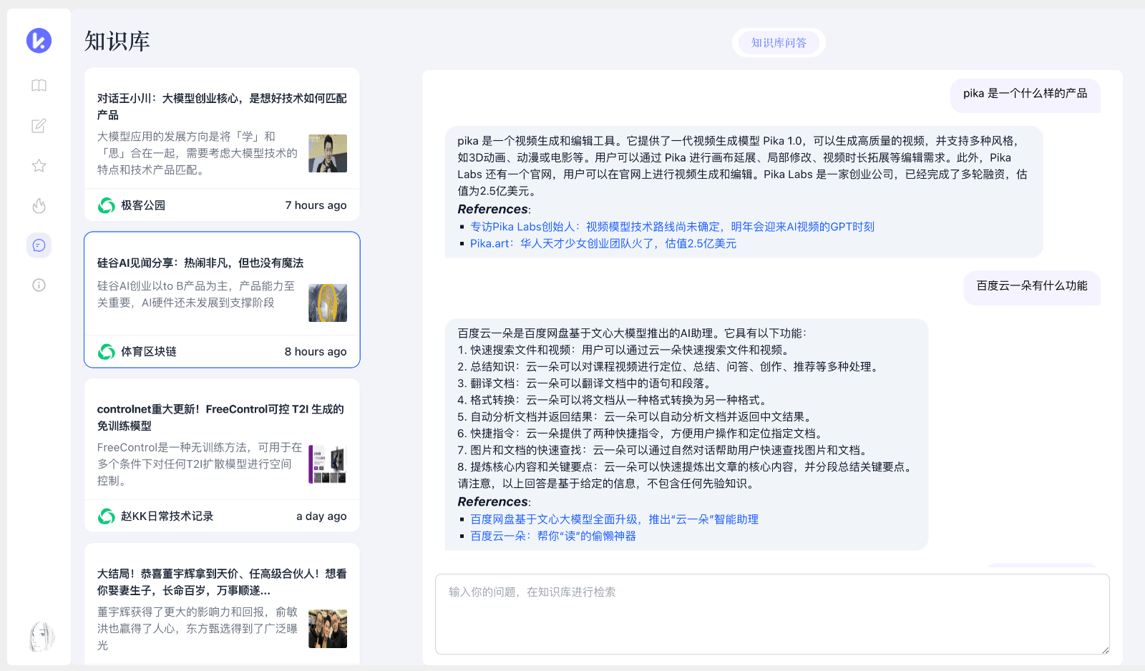Switch to the 知识库问答 tab
1145x671 pixels.
[779, 43]
